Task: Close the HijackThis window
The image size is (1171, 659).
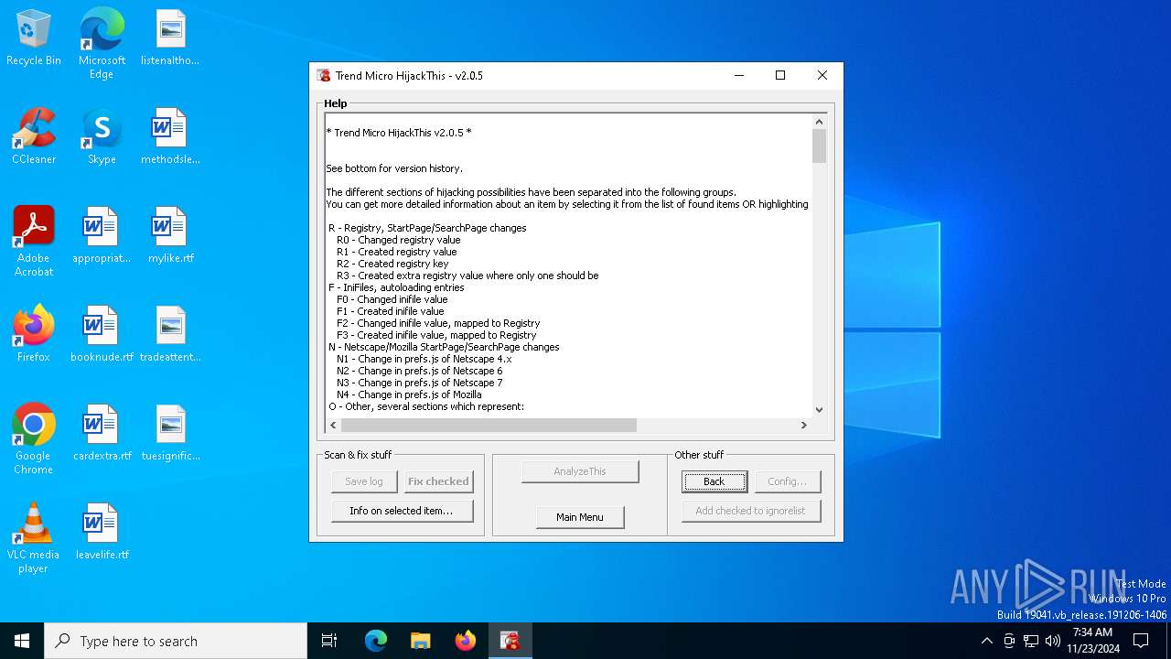Action: tap(822, 76)
